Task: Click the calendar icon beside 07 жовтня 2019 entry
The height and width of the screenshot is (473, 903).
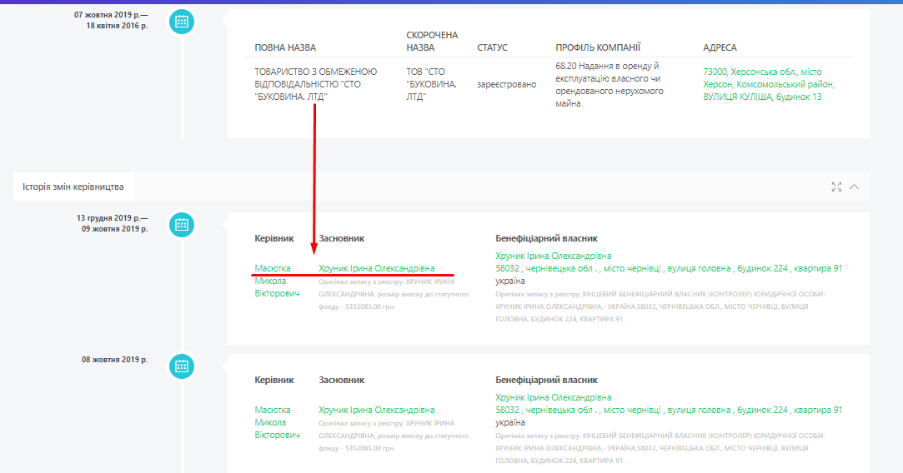Action: 182,22
